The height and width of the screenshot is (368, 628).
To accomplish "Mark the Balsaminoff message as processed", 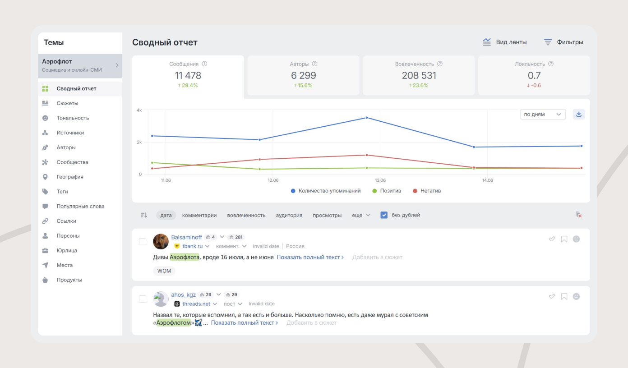I will coord(551,239).
